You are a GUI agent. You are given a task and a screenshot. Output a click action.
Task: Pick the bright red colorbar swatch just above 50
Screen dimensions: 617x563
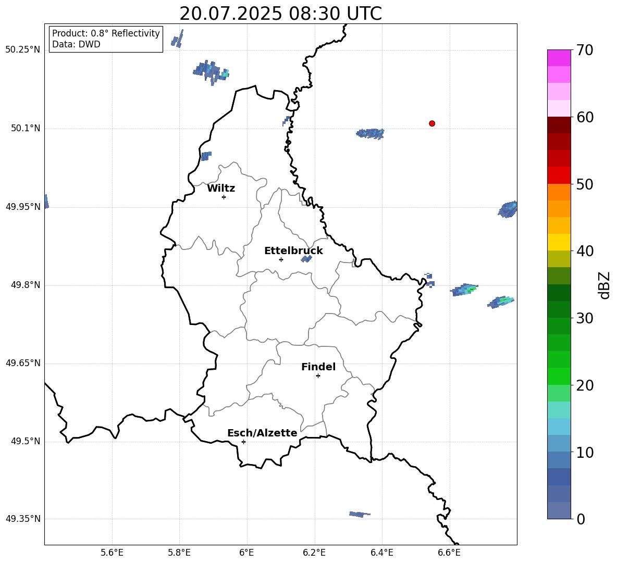pyautogui.click(x=559, y=176)
